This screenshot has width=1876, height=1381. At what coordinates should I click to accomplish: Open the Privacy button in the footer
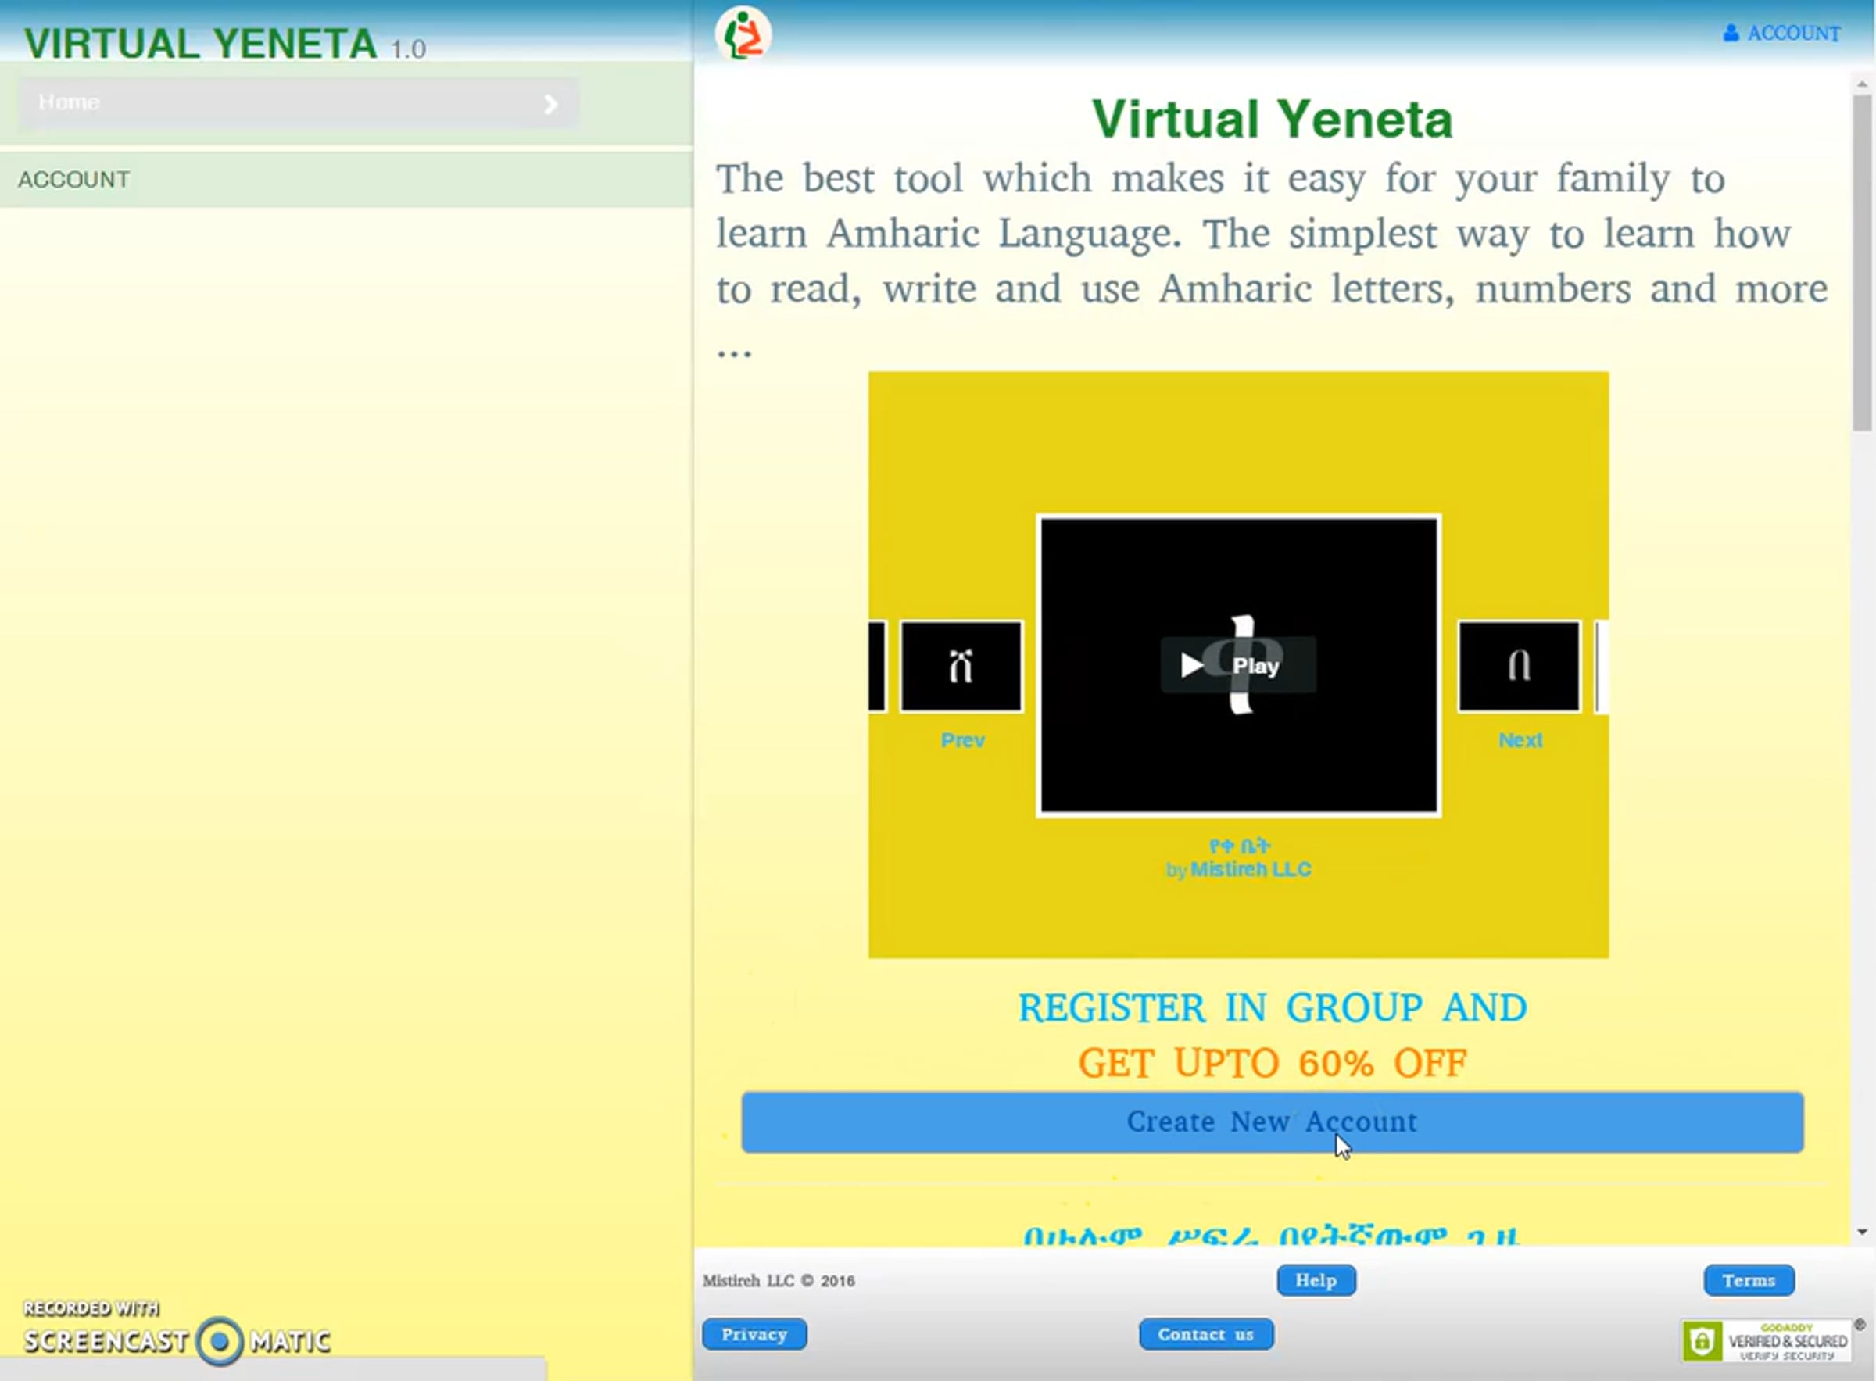click(754, 1335)
